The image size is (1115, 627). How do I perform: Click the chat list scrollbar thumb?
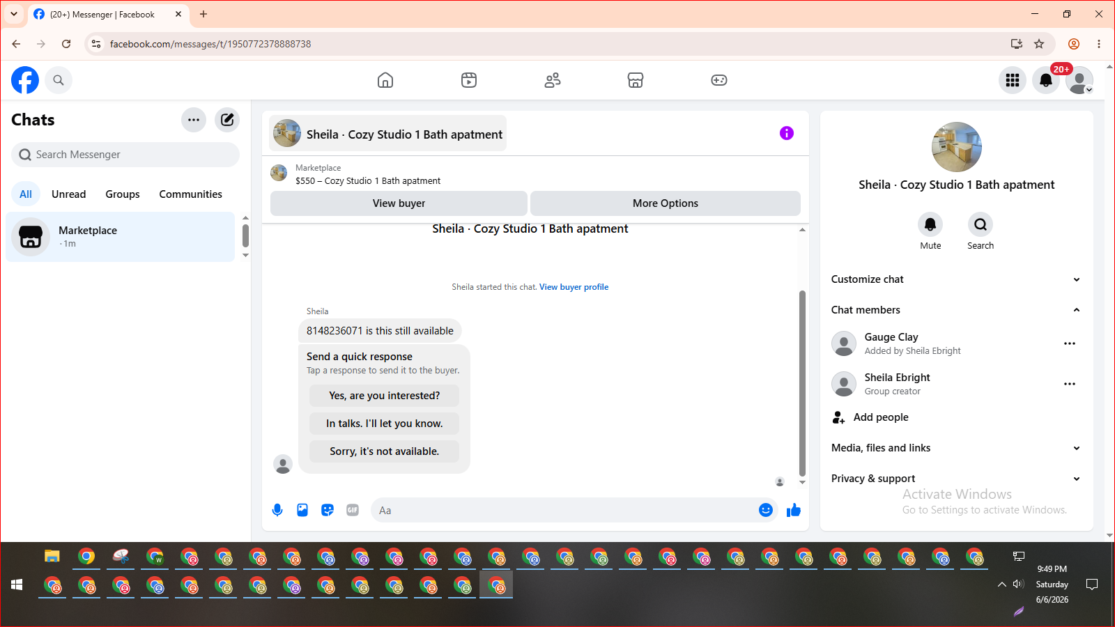tap(245, 235)
